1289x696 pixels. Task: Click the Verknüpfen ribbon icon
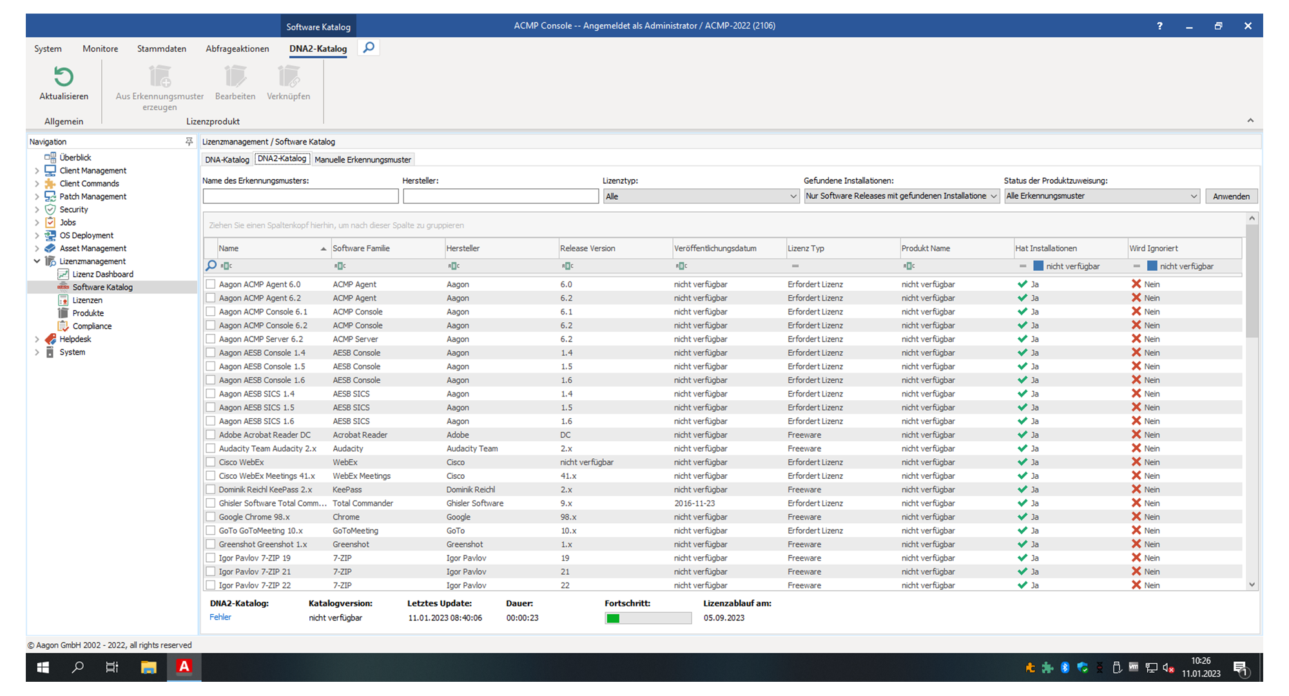click(289, 77)
